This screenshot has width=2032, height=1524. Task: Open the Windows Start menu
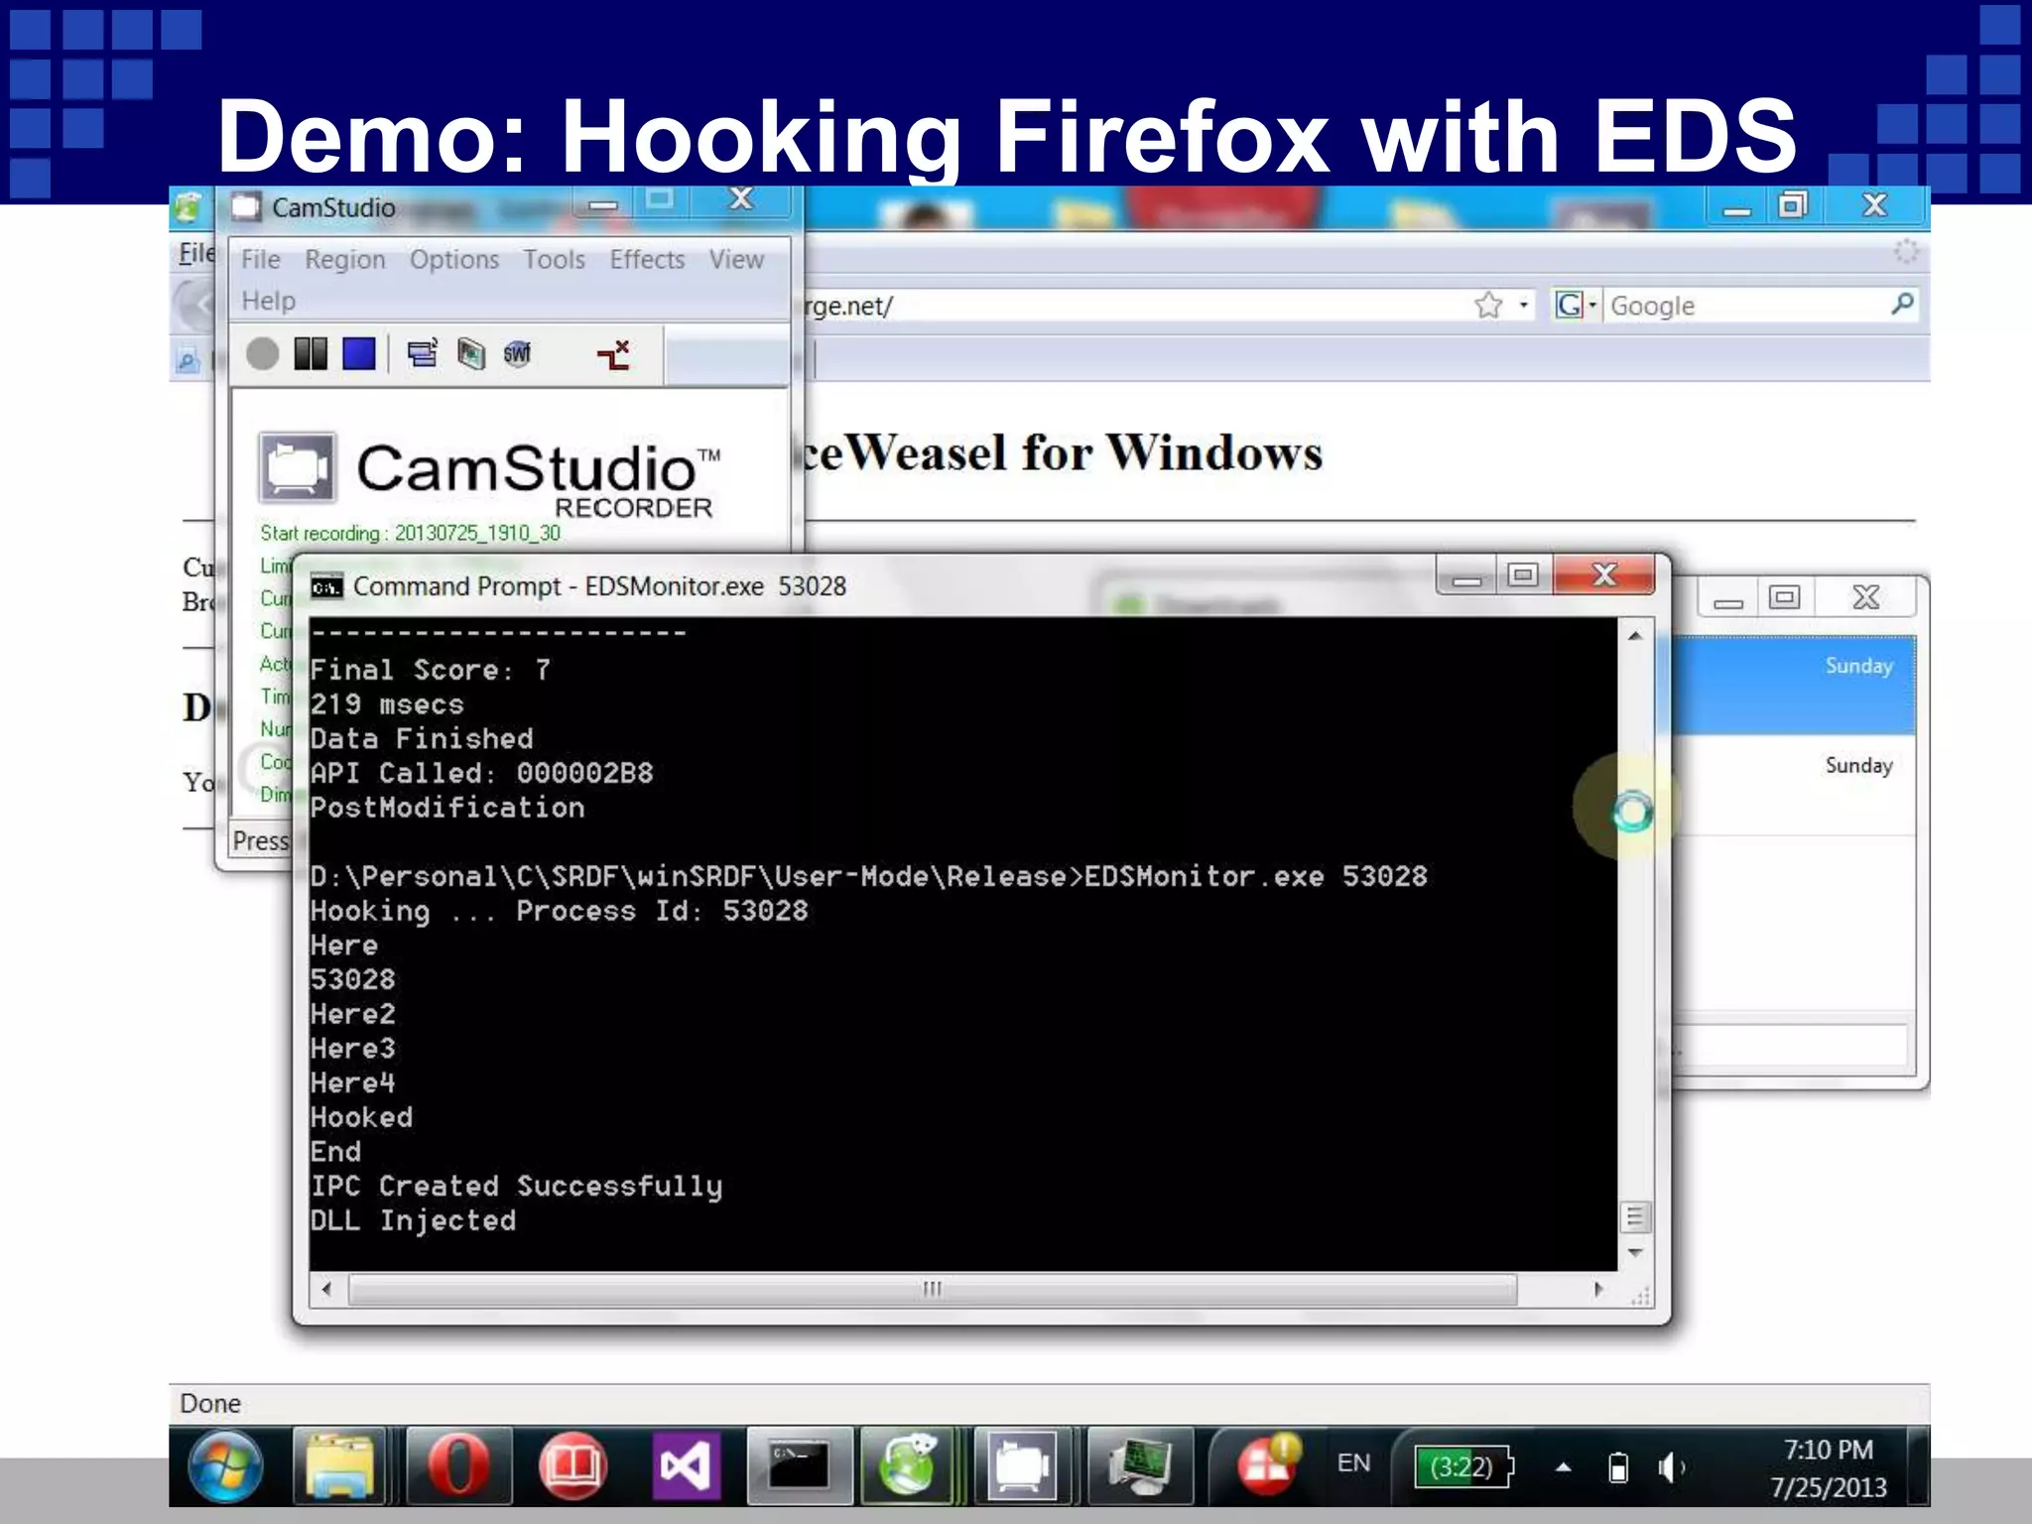click(x=225, y=1466)
